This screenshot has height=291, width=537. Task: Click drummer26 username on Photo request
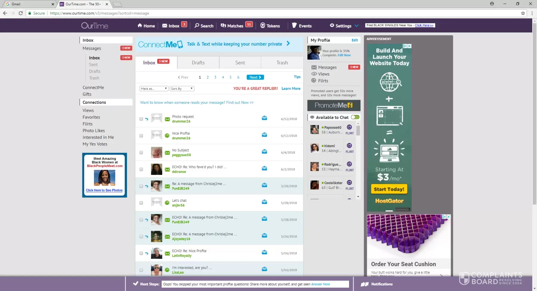click(181, 121)
